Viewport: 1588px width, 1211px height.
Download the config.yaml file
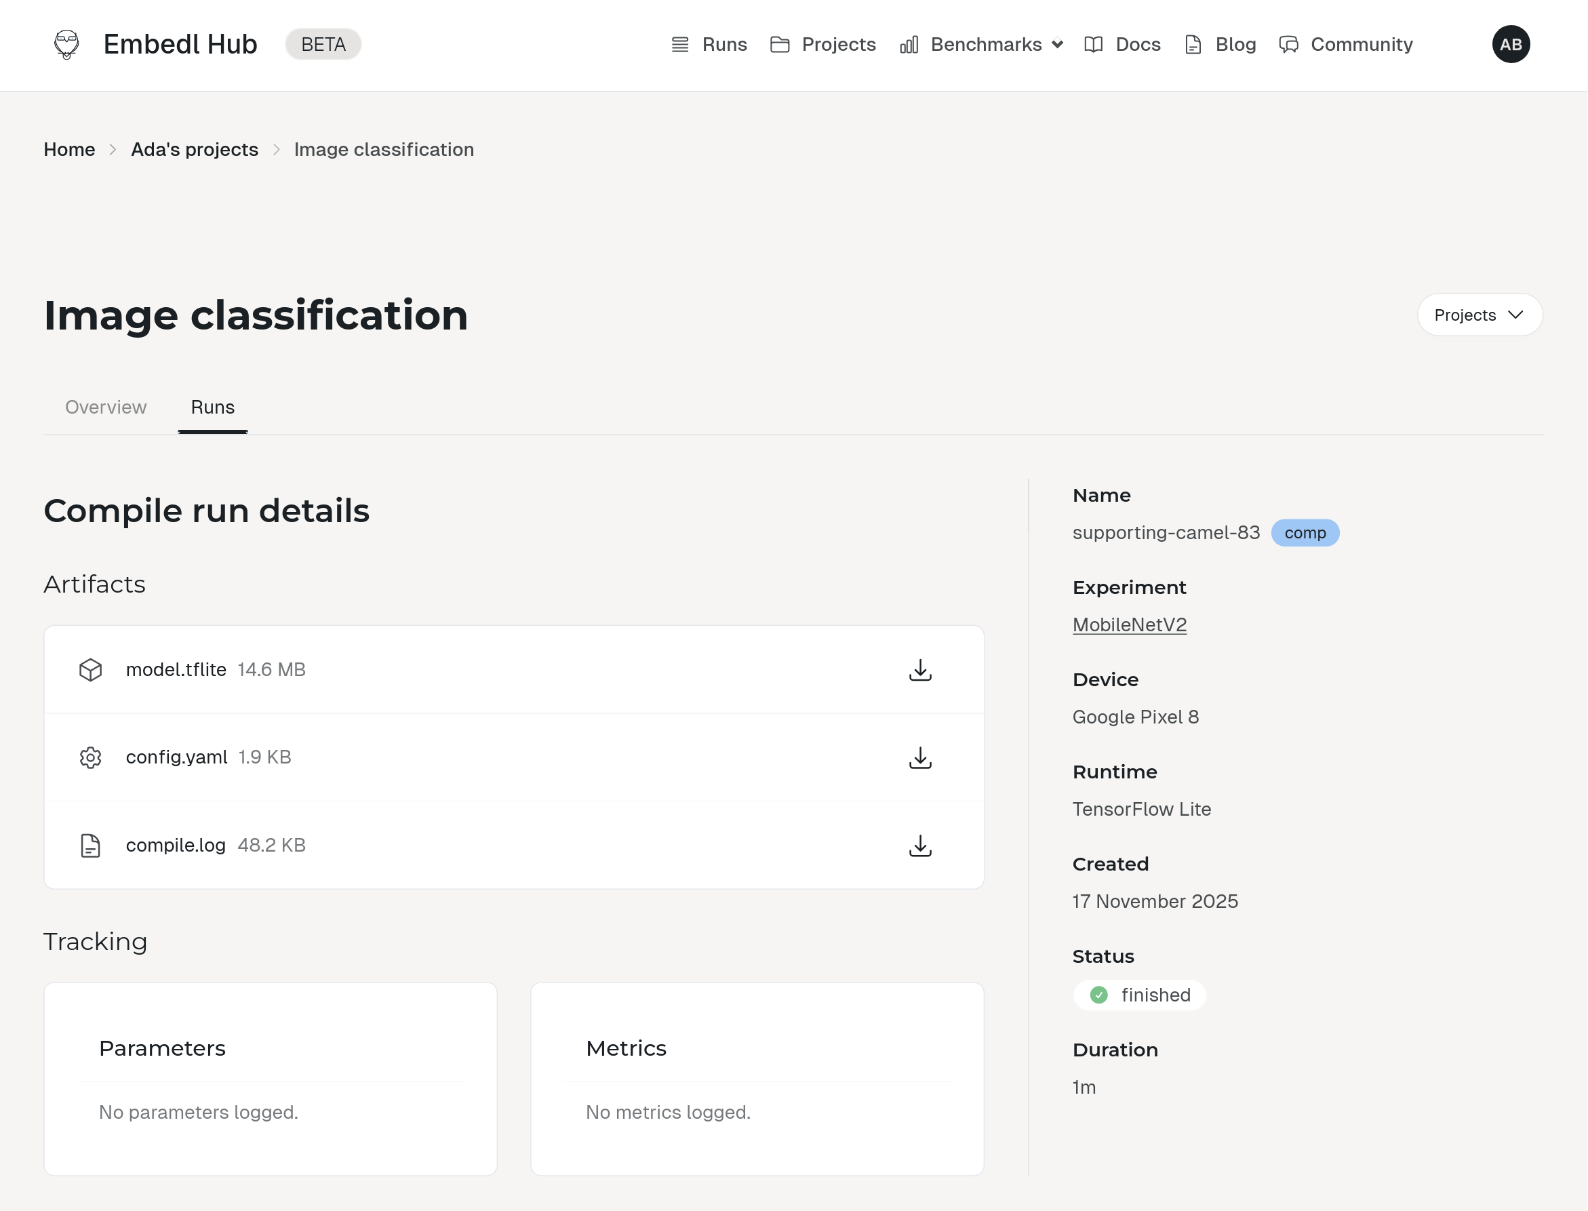point(920,757)
